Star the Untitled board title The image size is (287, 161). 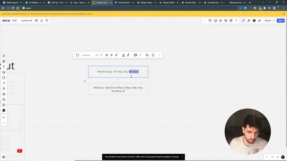[31, 21]
